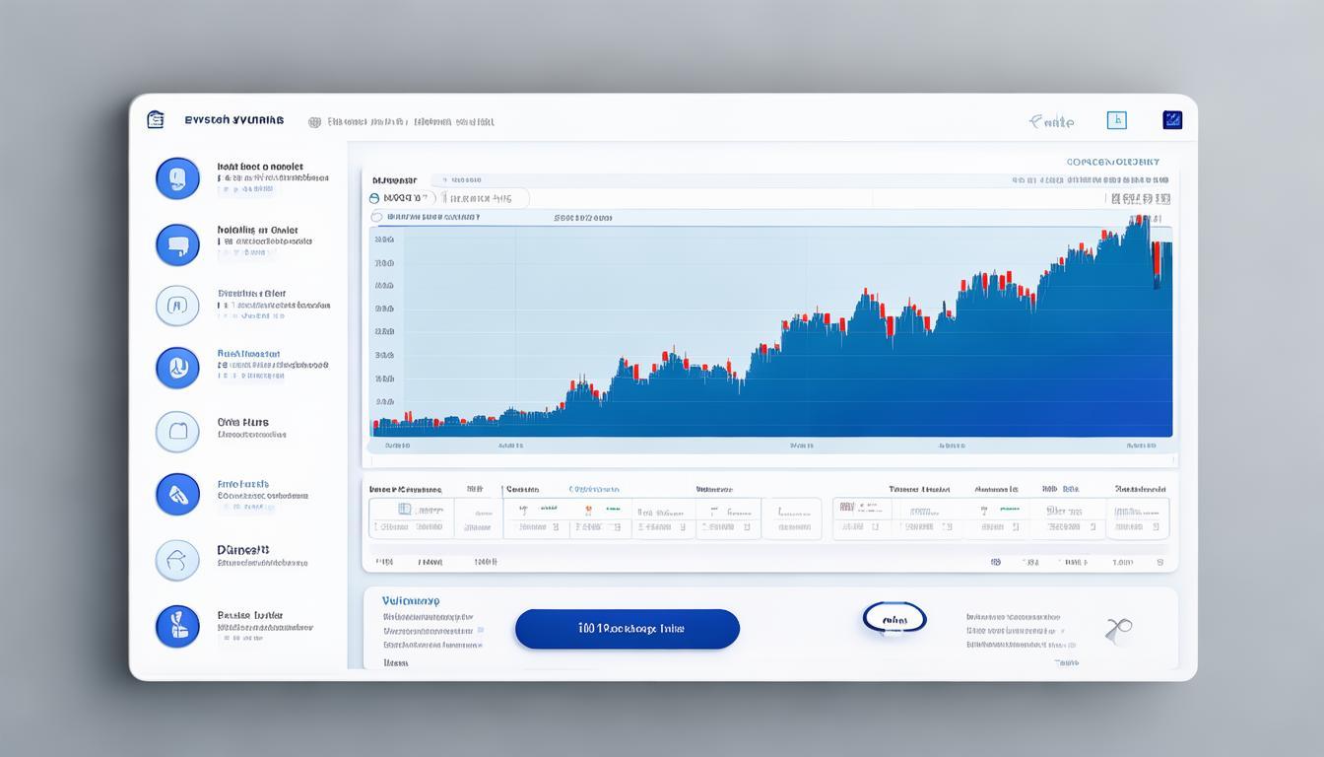This screenshot has width=1324, height=757.
Task: Click the blue pencil sidebar icon
Action: coord(177,494)
